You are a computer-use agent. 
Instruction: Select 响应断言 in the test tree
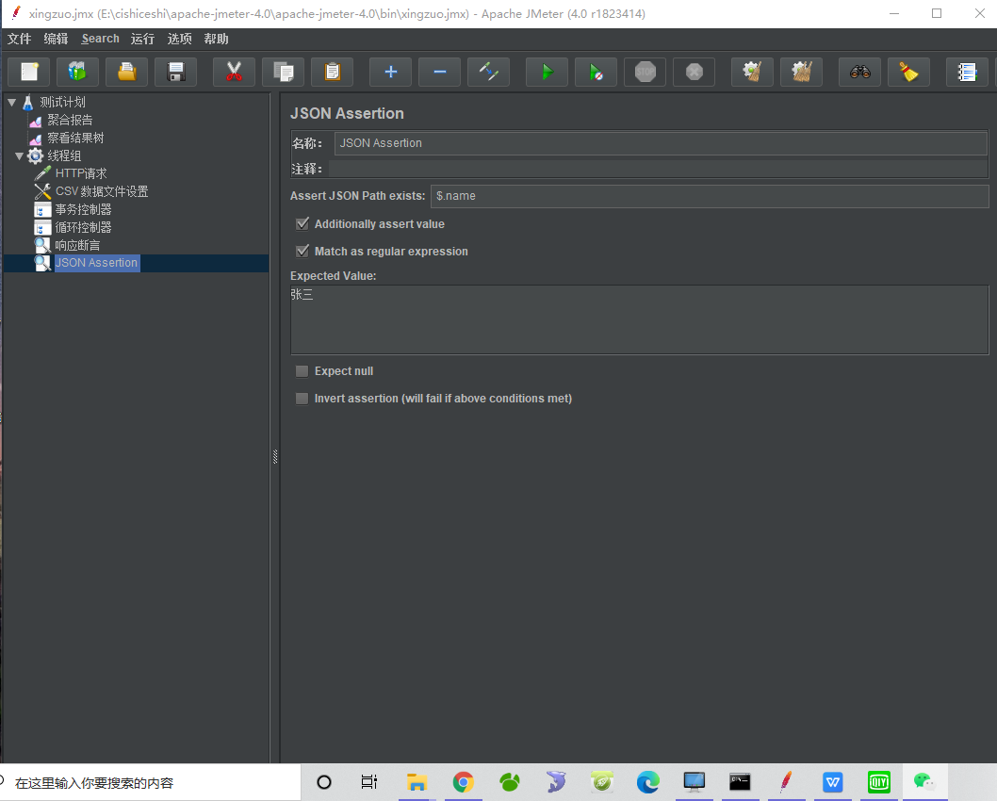pyautogui.click(x=77, y=245)
